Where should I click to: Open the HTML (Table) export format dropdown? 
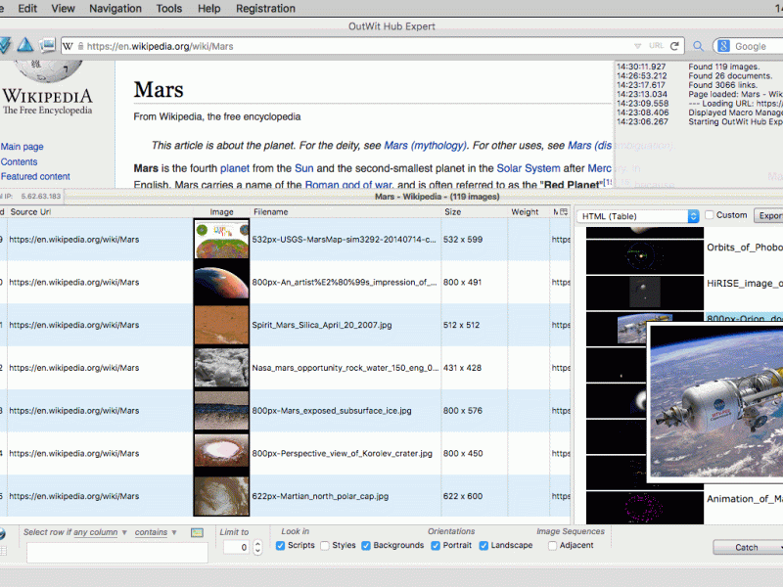coord(638,216)
